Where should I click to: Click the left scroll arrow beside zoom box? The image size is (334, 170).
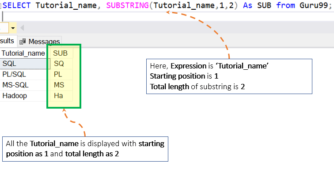pos(22,28)
